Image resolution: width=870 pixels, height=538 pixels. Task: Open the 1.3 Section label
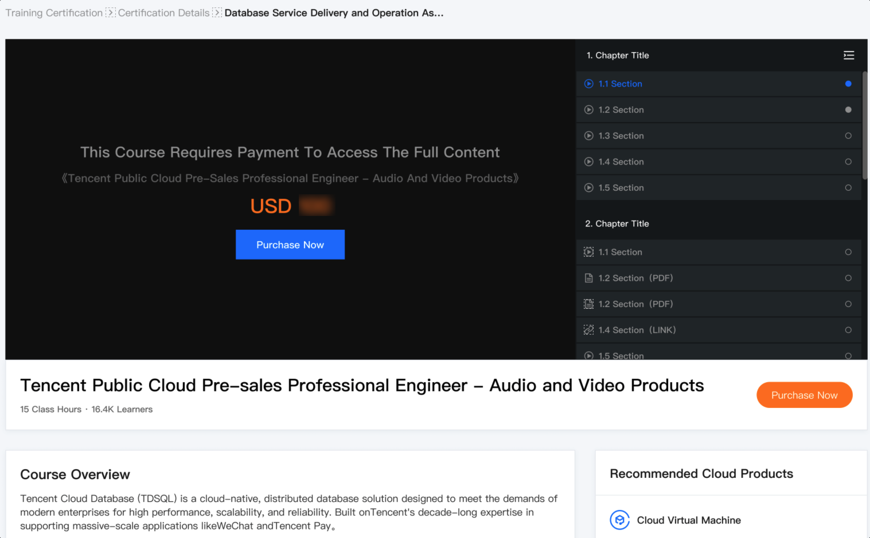click(x=621, y=136)
